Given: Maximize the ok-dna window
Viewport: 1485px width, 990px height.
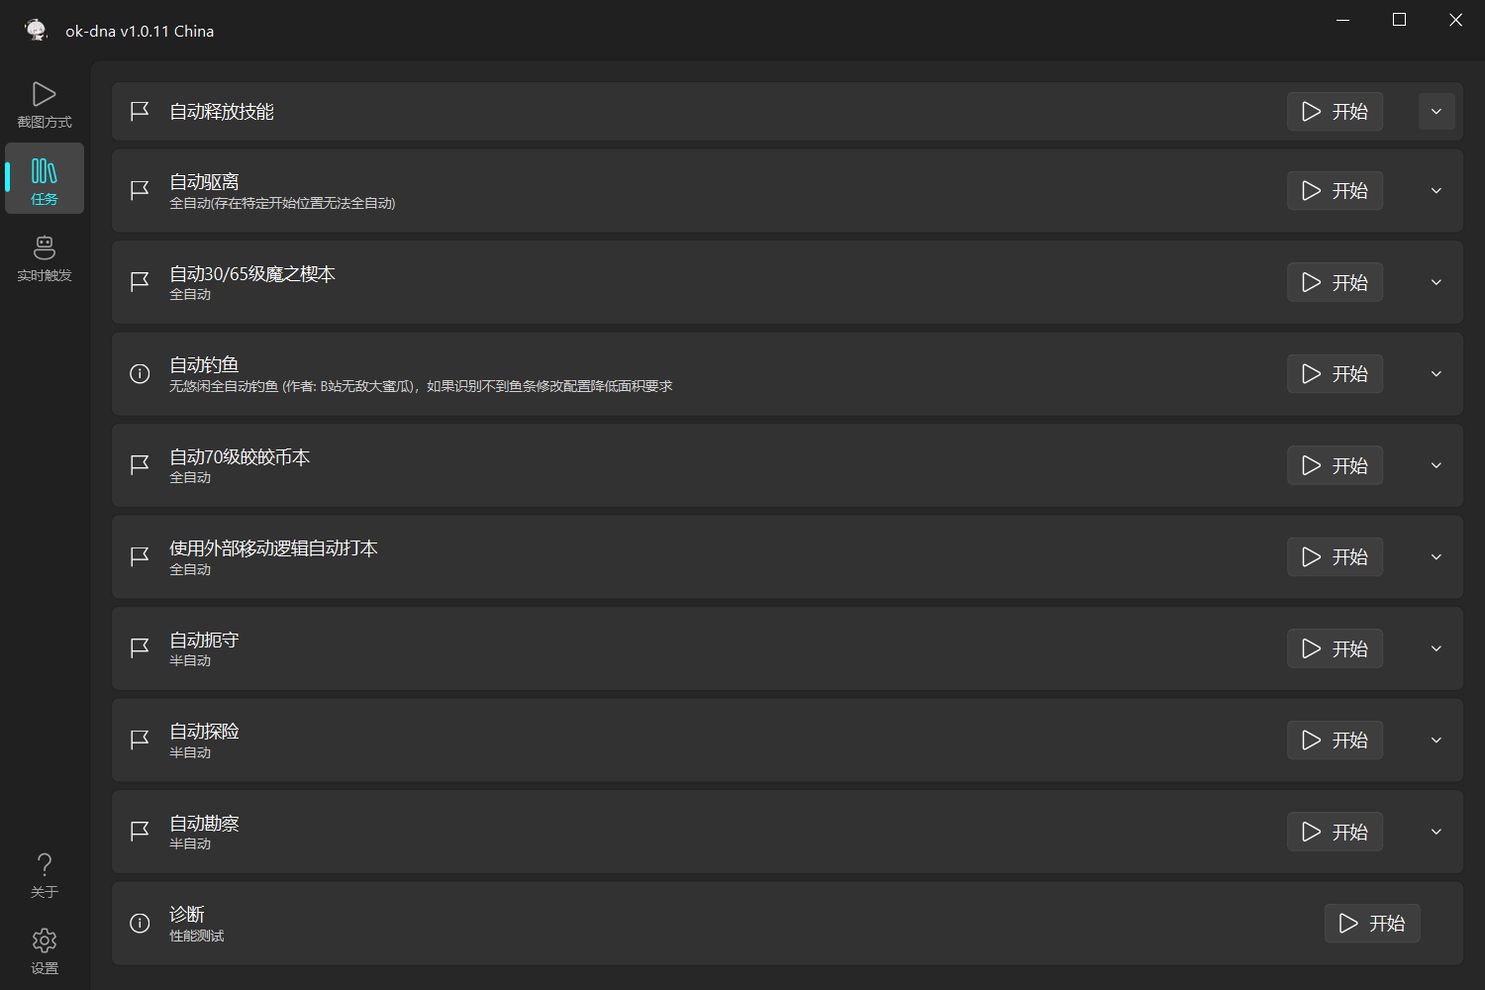Looking at the screenshot, I should 1399,20.
